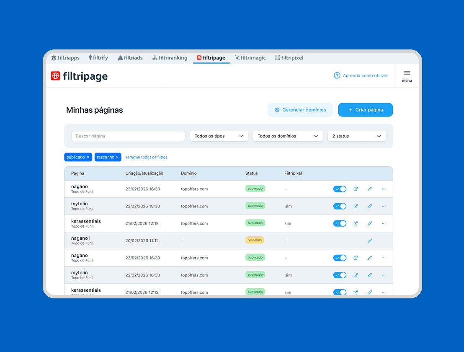Screen dimensions: 464x352
Task: Remove the rascunho filter chip
Action: point(118,157)
